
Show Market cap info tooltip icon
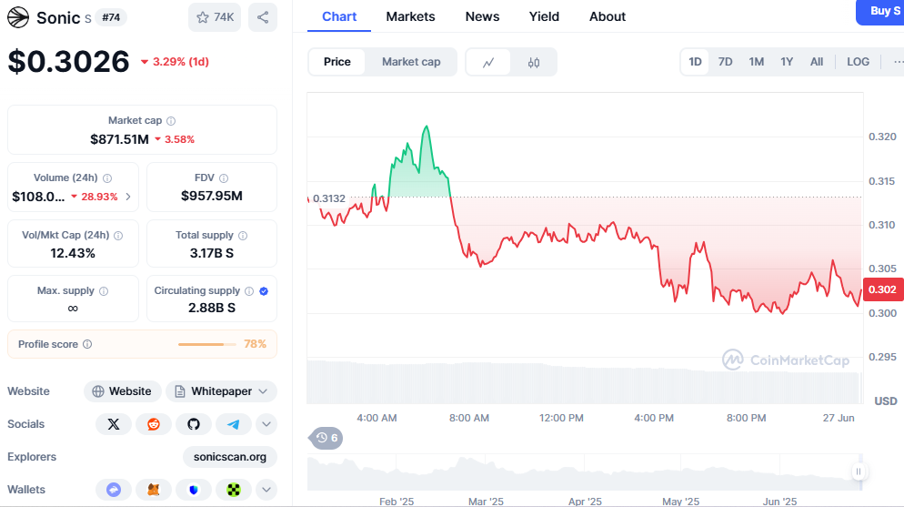(x=171, y=120)
